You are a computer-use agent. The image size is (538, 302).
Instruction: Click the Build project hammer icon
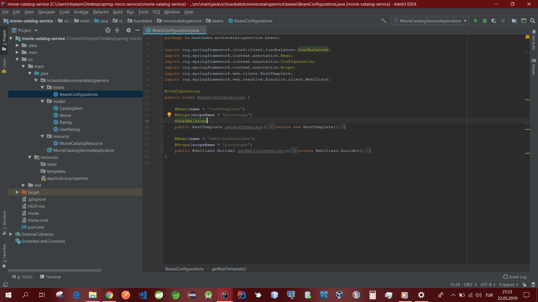pos(384,21)
